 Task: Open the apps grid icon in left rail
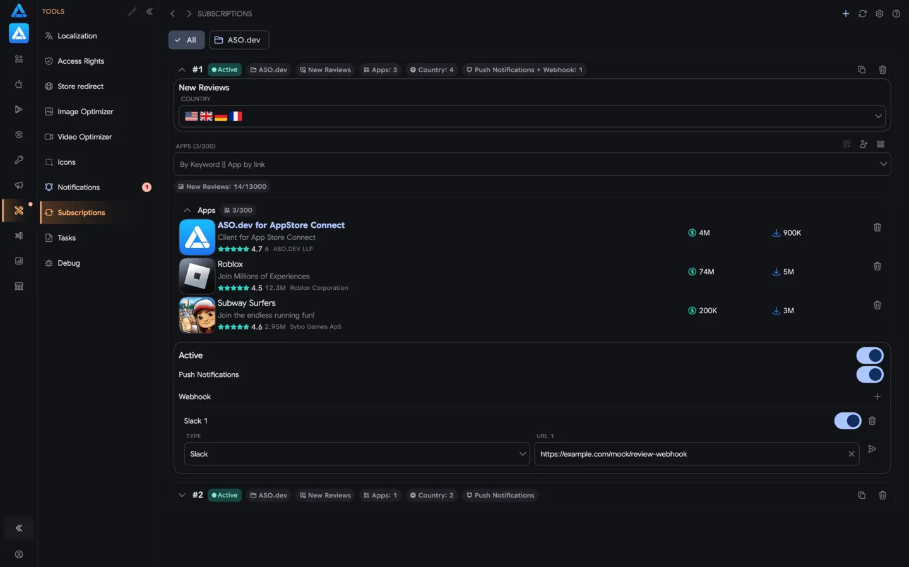19,59
